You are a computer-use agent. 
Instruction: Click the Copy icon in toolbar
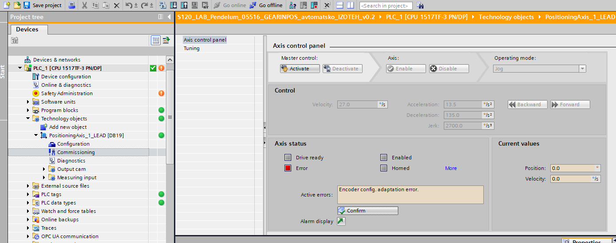pos(95,5)
